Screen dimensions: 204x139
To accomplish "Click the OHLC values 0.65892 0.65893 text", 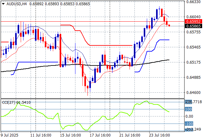I will tap(45, 4).
